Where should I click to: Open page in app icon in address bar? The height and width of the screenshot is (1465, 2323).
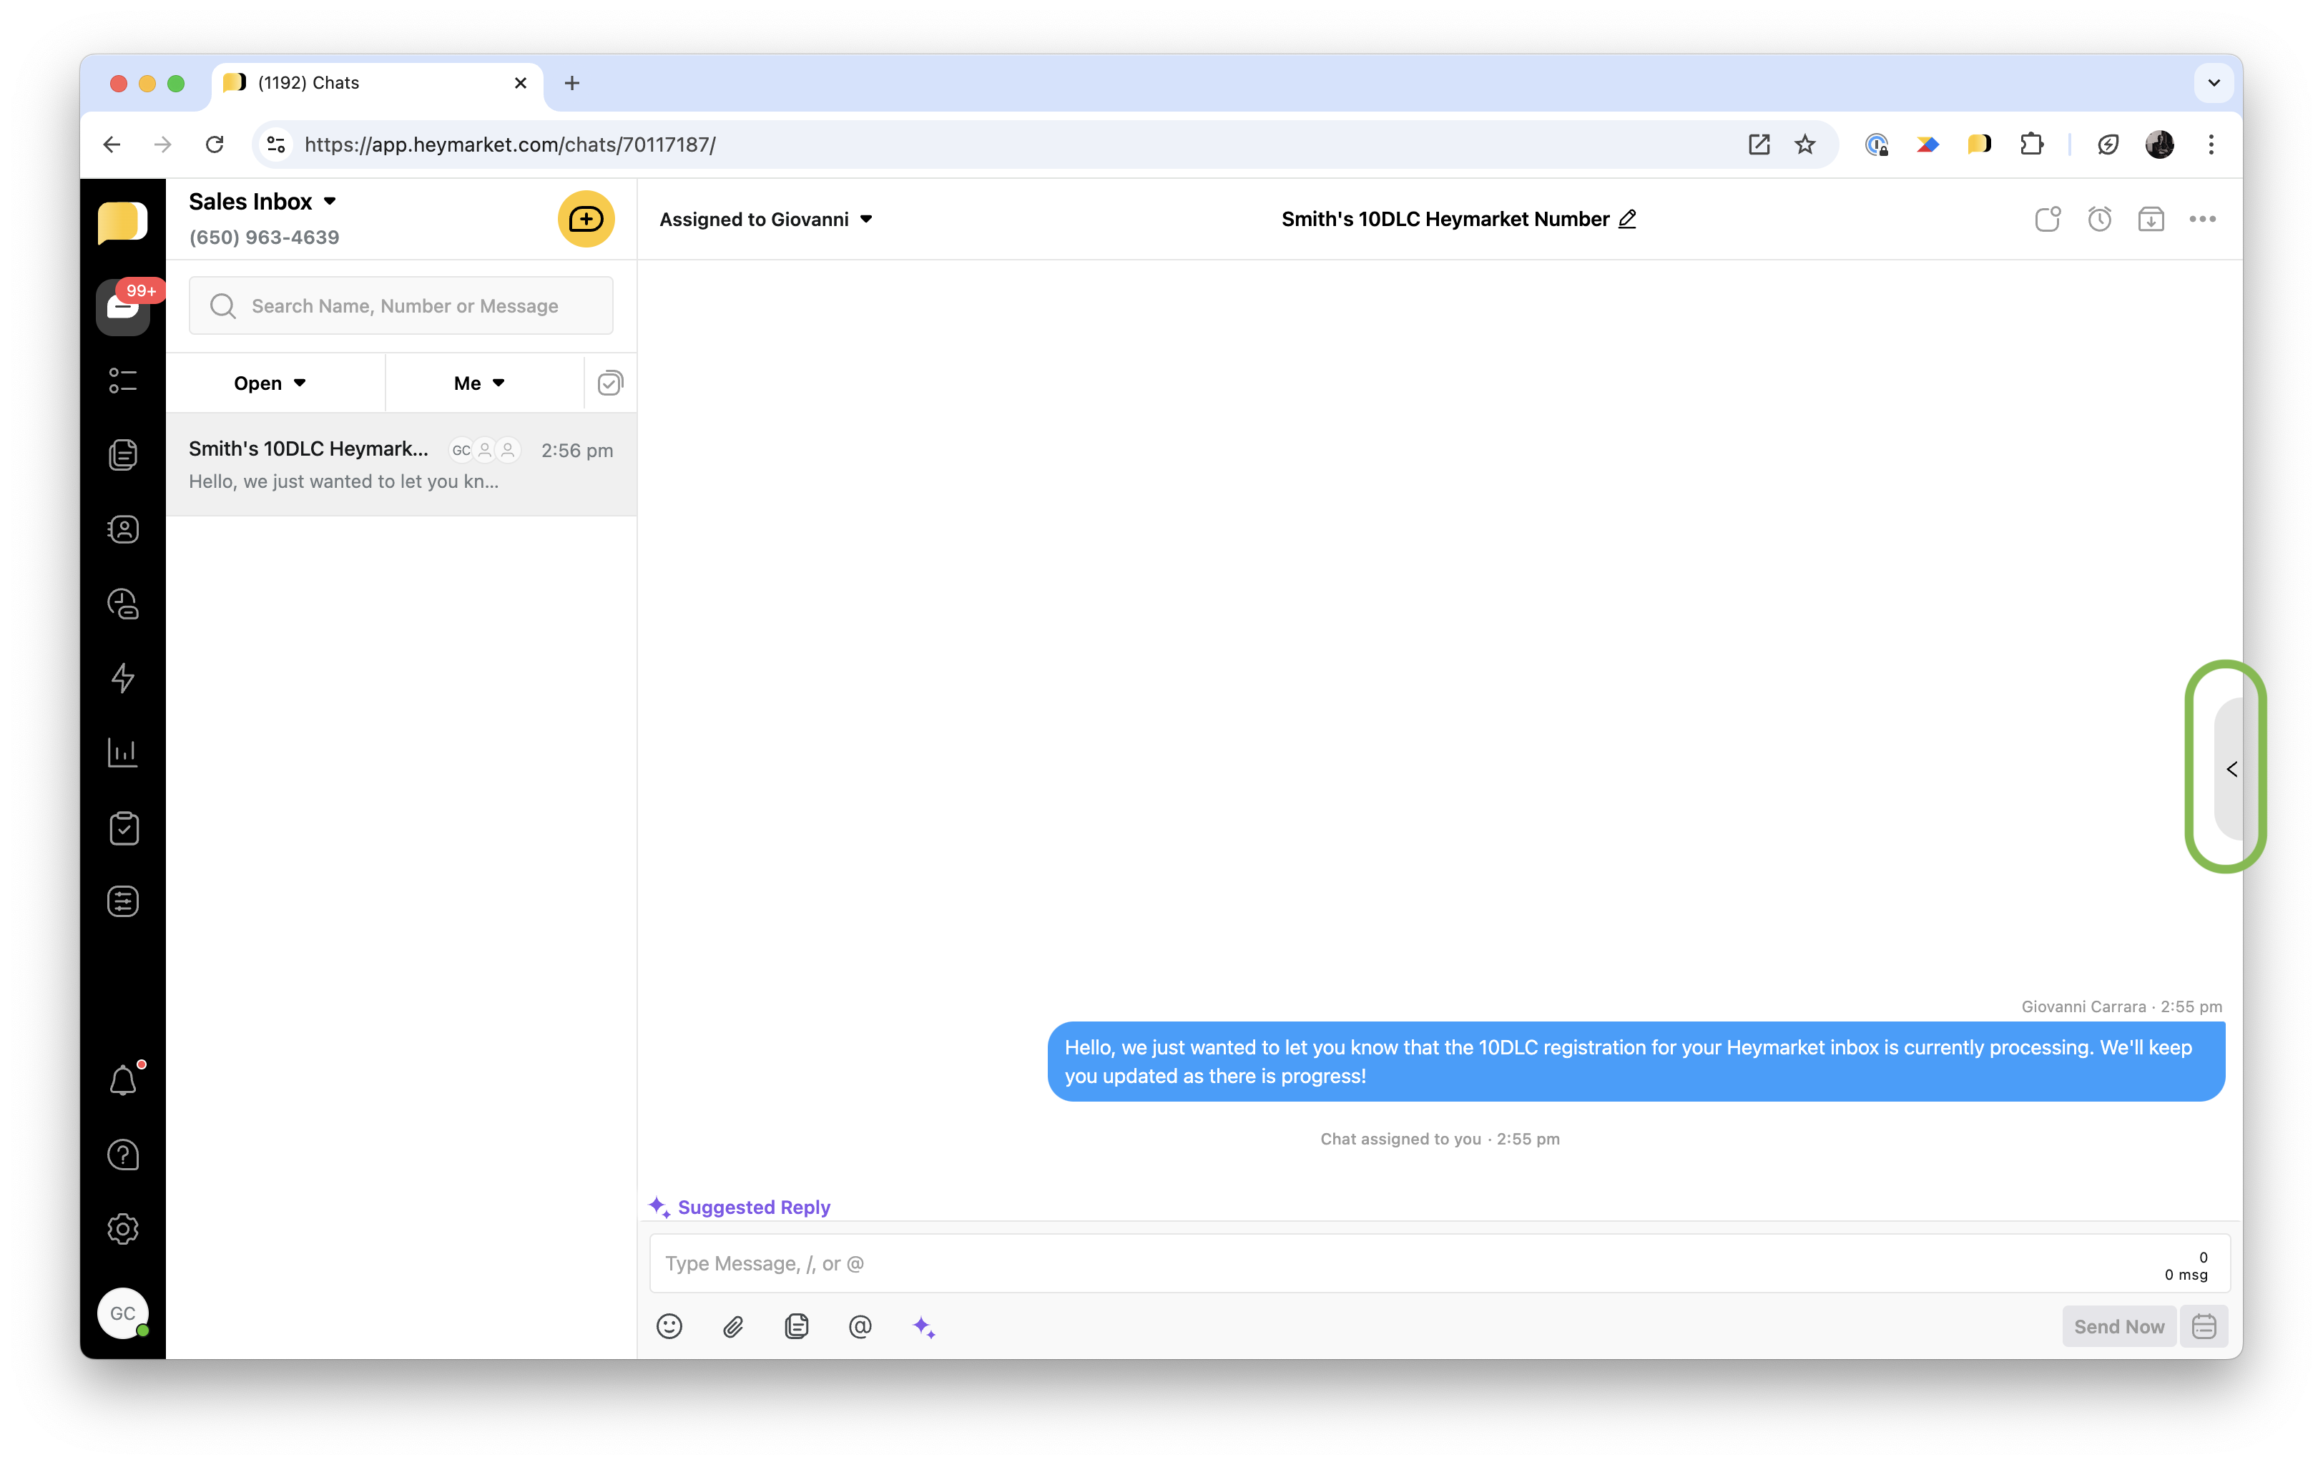1759,144
